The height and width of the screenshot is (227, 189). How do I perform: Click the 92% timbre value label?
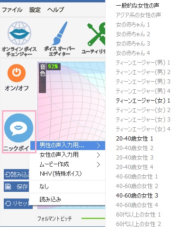click(x=53, y=66)
